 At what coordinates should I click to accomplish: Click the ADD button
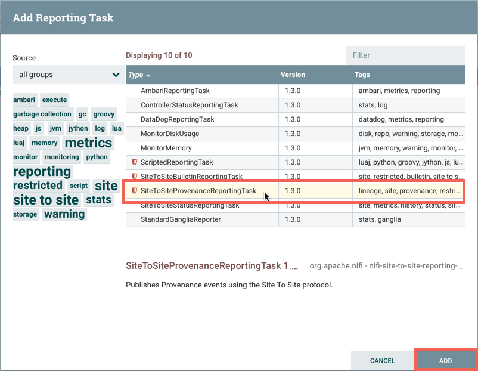(x=445, y=361)
